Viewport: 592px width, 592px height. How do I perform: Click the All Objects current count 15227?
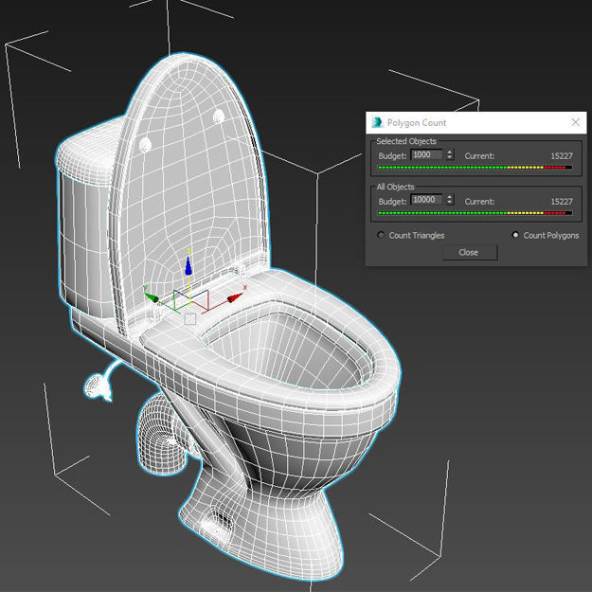point(562,202)
